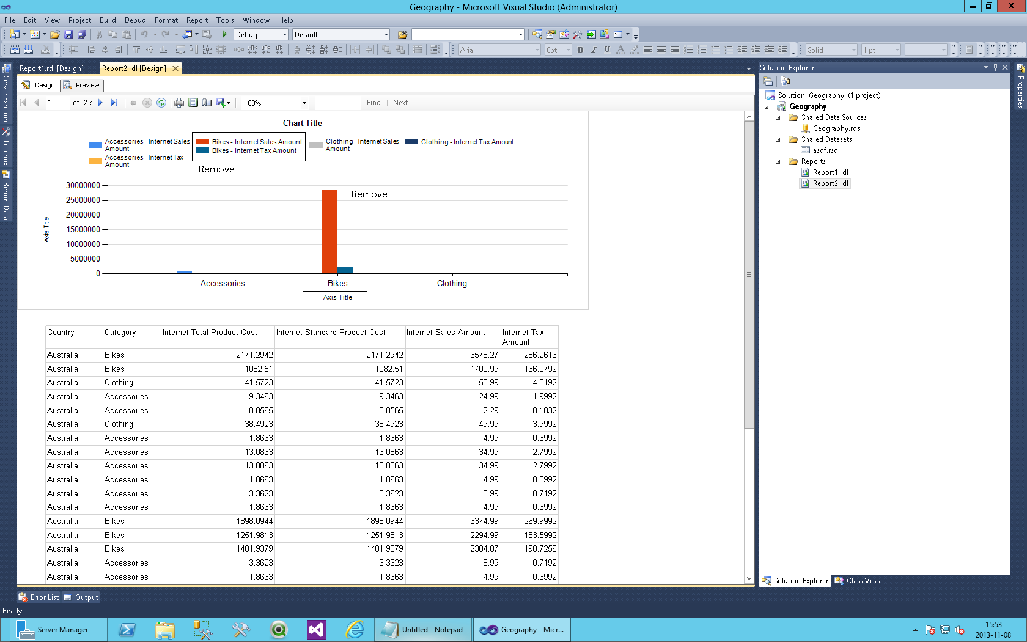Jump to the last report page
This screenshot has height=642, width=1027.
point(114,103)
